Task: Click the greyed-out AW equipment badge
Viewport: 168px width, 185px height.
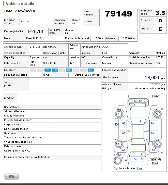Action: [x=62, y=70]
